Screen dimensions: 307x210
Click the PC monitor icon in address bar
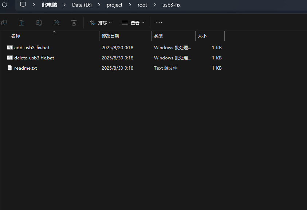[x=23, y=4]
